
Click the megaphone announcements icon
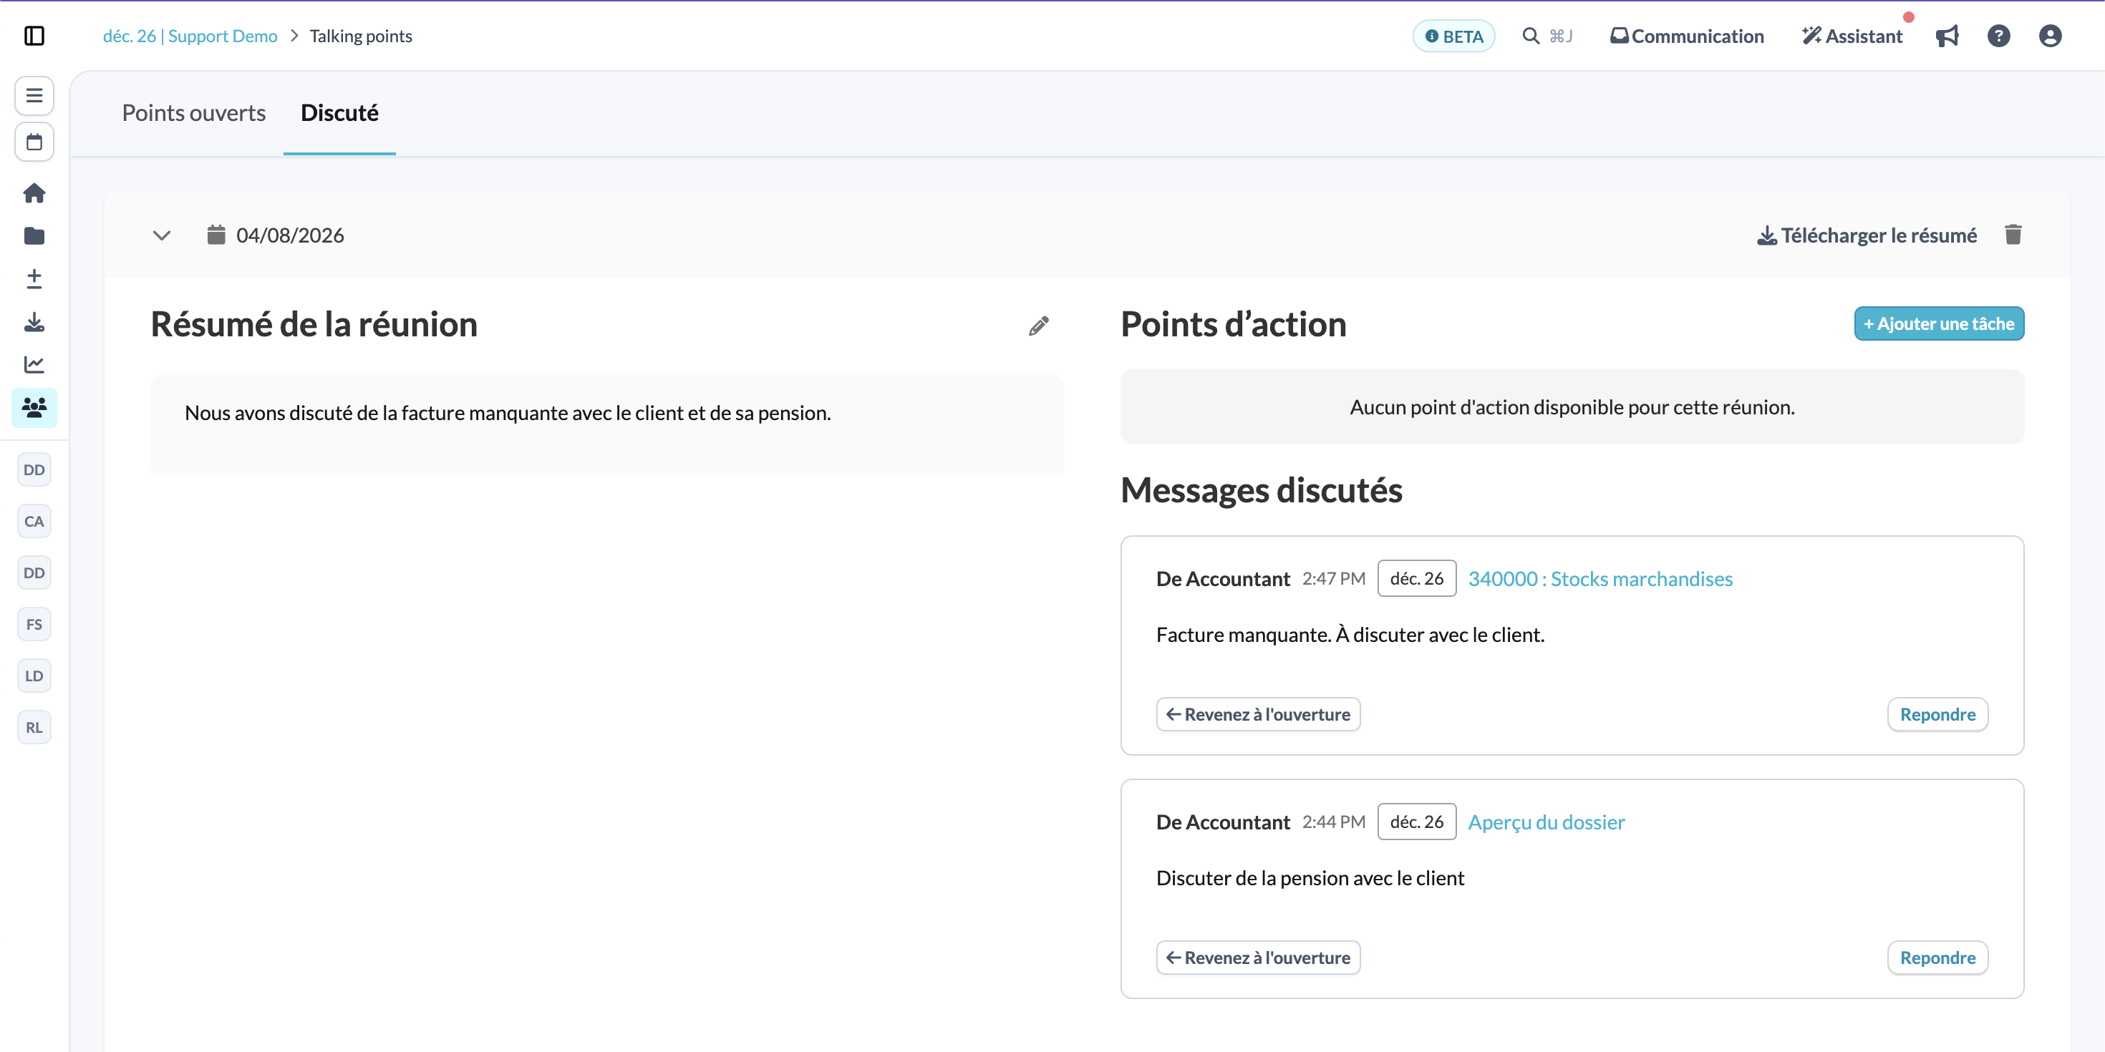(1947, 36)
